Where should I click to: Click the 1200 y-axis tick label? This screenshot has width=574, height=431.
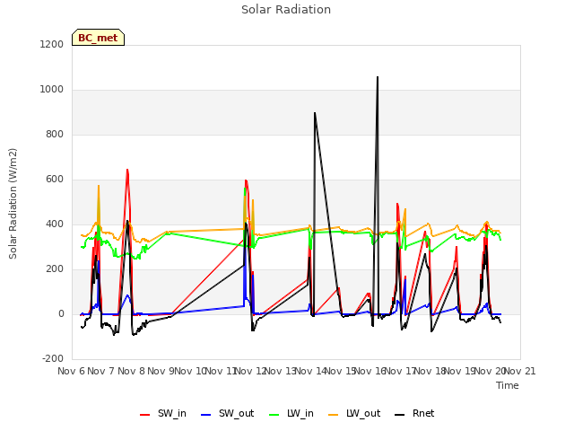click(52, 44)
